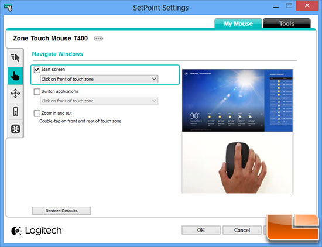Open the pointer and scrolling settings icon
The image size is (322, 247).
point(15,58)
